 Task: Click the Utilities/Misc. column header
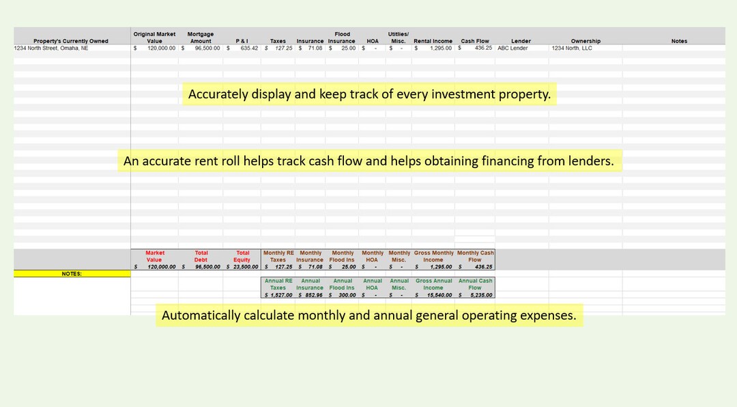399,37
